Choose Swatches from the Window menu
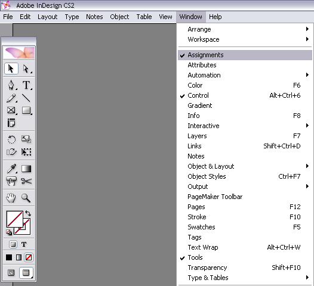This screenshot has height=286, width=314. point(245,227)
